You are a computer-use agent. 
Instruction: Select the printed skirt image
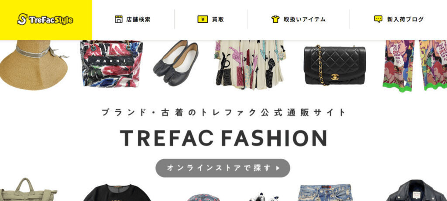click(x=250, y=65)
